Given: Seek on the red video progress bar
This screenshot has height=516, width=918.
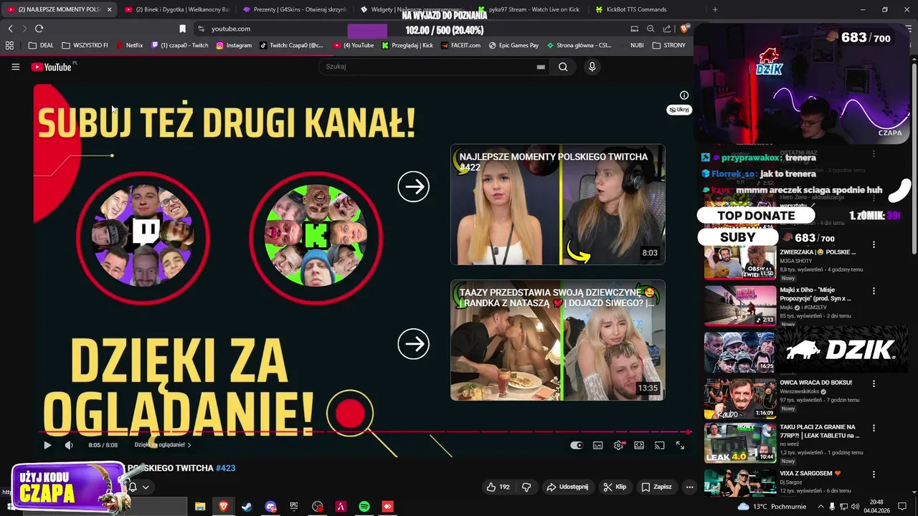Looking at the screenshot, I should click(364, 432).
